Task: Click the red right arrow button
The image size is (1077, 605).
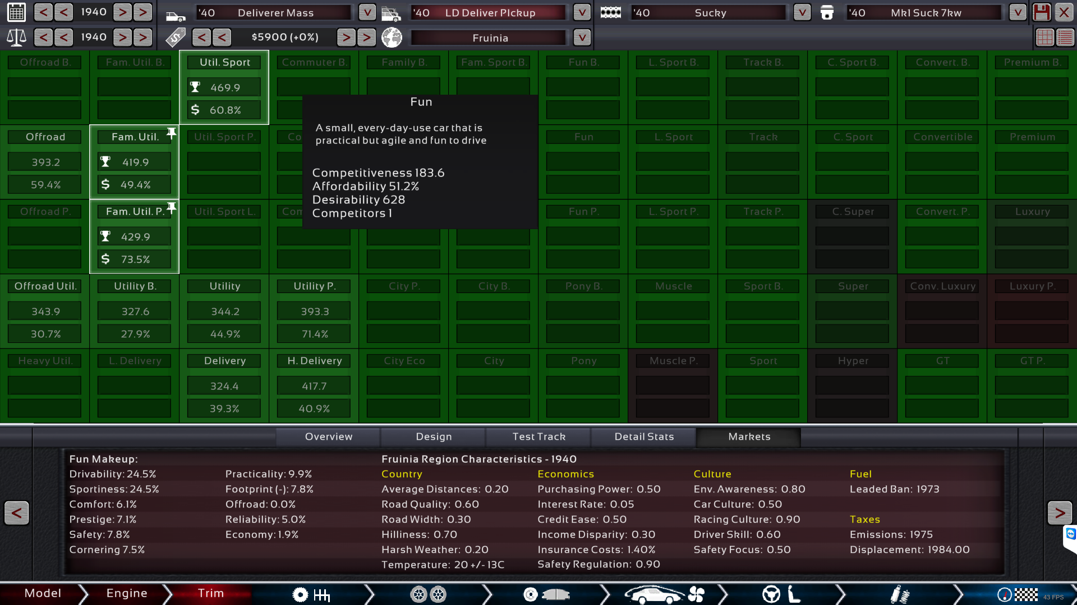Action: coord(1060,513)
